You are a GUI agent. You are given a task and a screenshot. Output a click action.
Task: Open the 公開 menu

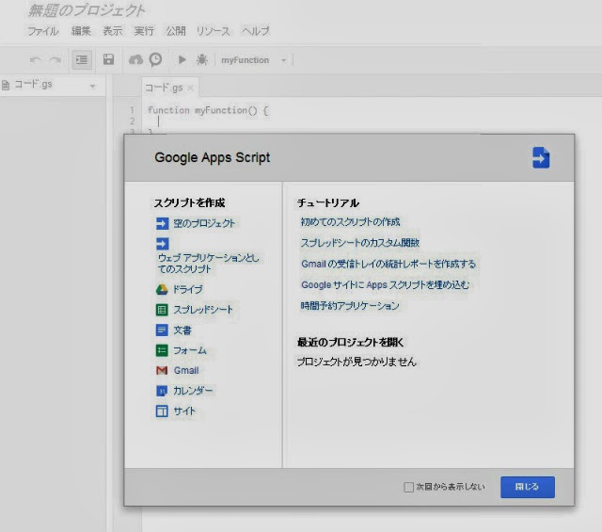click(176, 31)
